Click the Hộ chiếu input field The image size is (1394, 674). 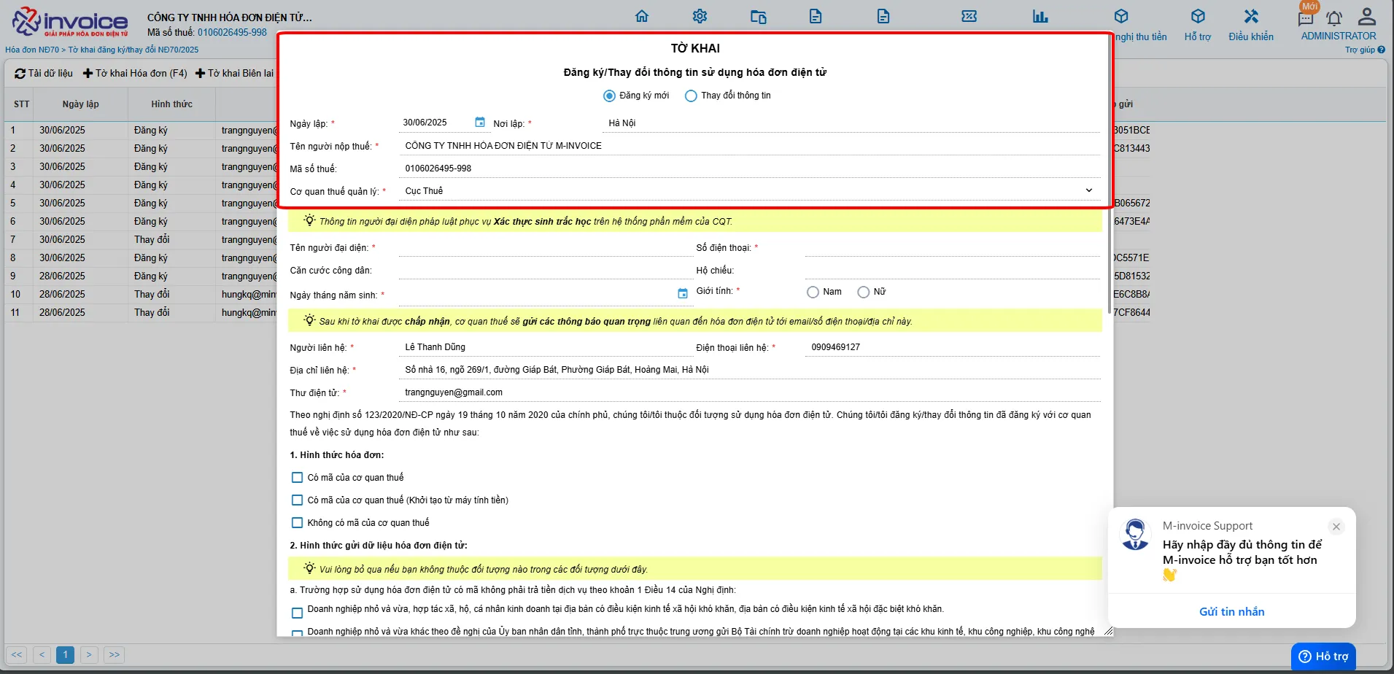click(x=953, y=270)
